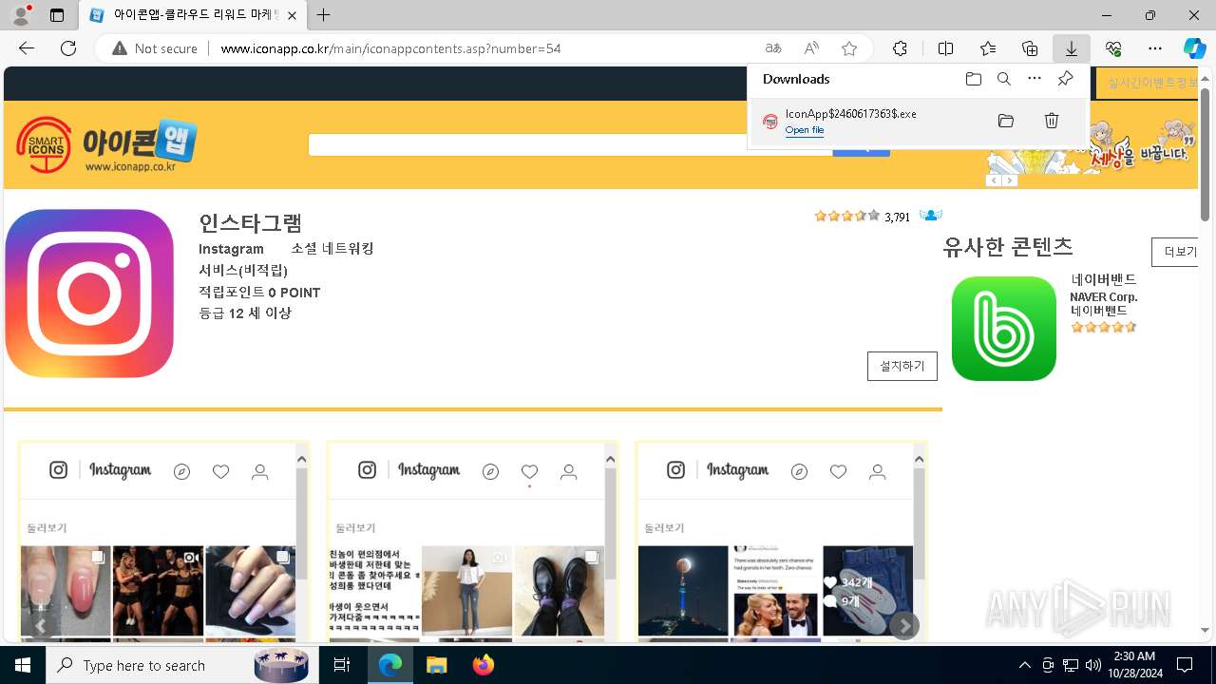Click the Not secure site info

(155, 48)
